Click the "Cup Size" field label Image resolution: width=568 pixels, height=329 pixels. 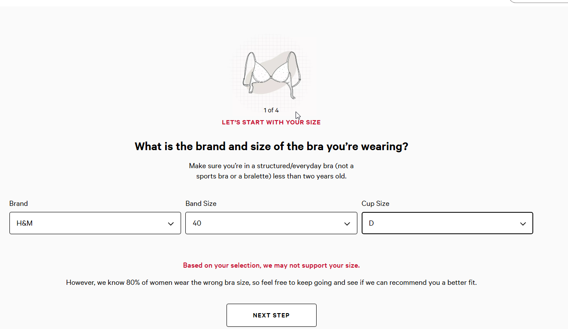point(375,204)
